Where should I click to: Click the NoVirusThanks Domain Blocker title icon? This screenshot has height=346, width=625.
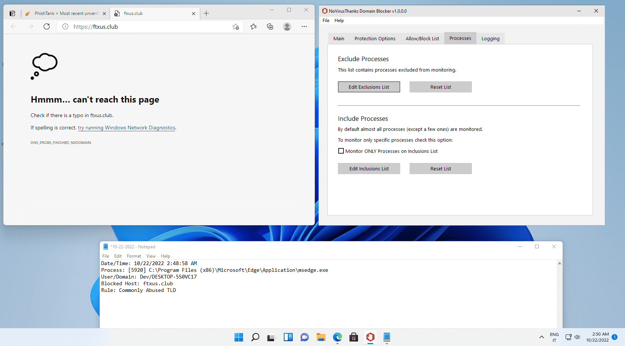[x=324, y=11]
